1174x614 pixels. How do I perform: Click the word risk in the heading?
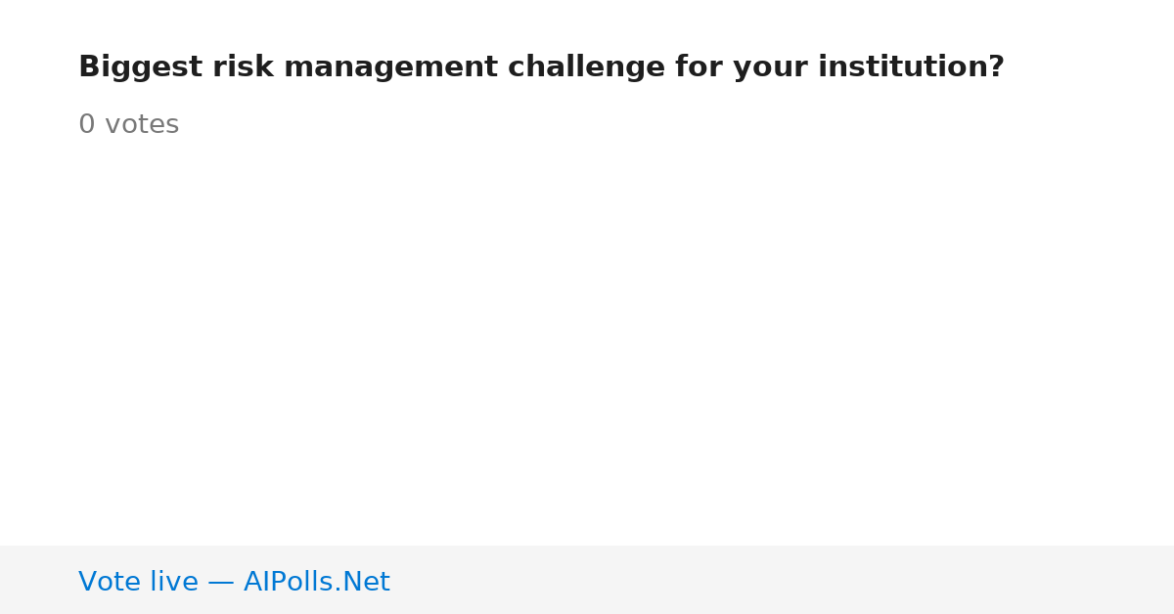(244, 67)
